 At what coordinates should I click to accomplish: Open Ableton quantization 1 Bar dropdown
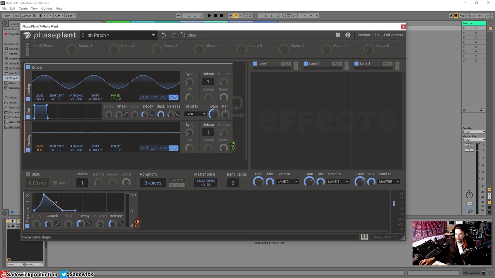[70, 15]
